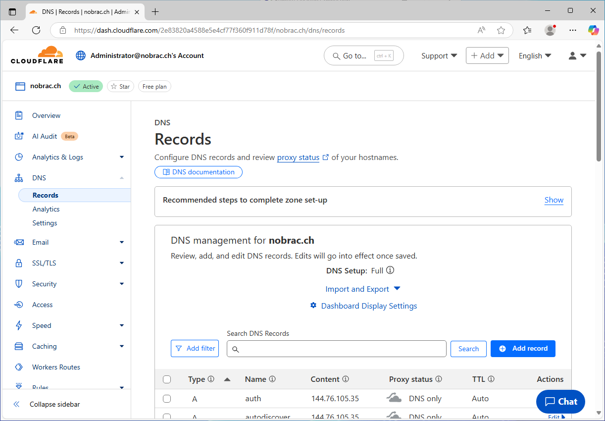Click the Security shield icon
Viewport: 605px width, 421px height.
click(19, 284)
